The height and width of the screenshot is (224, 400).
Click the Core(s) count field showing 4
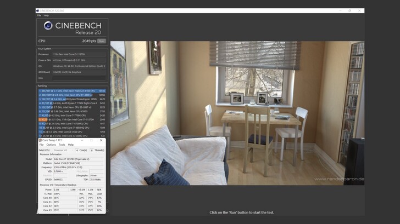click(x=77, y=150)
